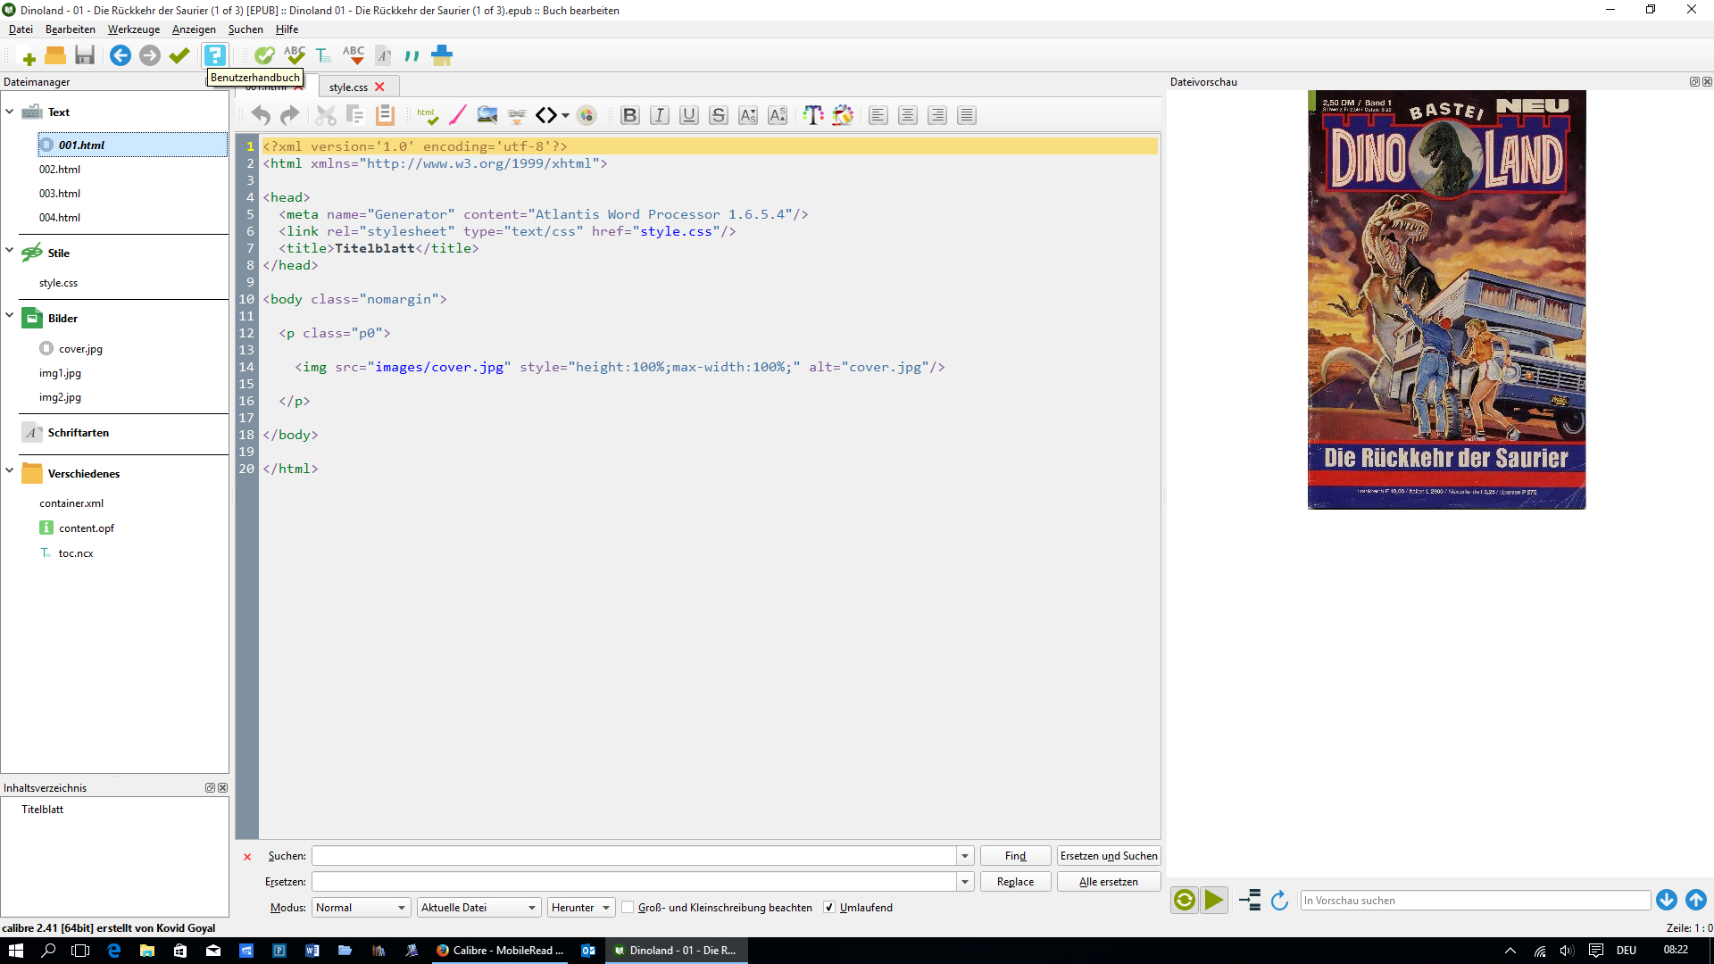Open the Werkzeuge menu
This screenshot has width=1714, height=964.
click(134, 29)
